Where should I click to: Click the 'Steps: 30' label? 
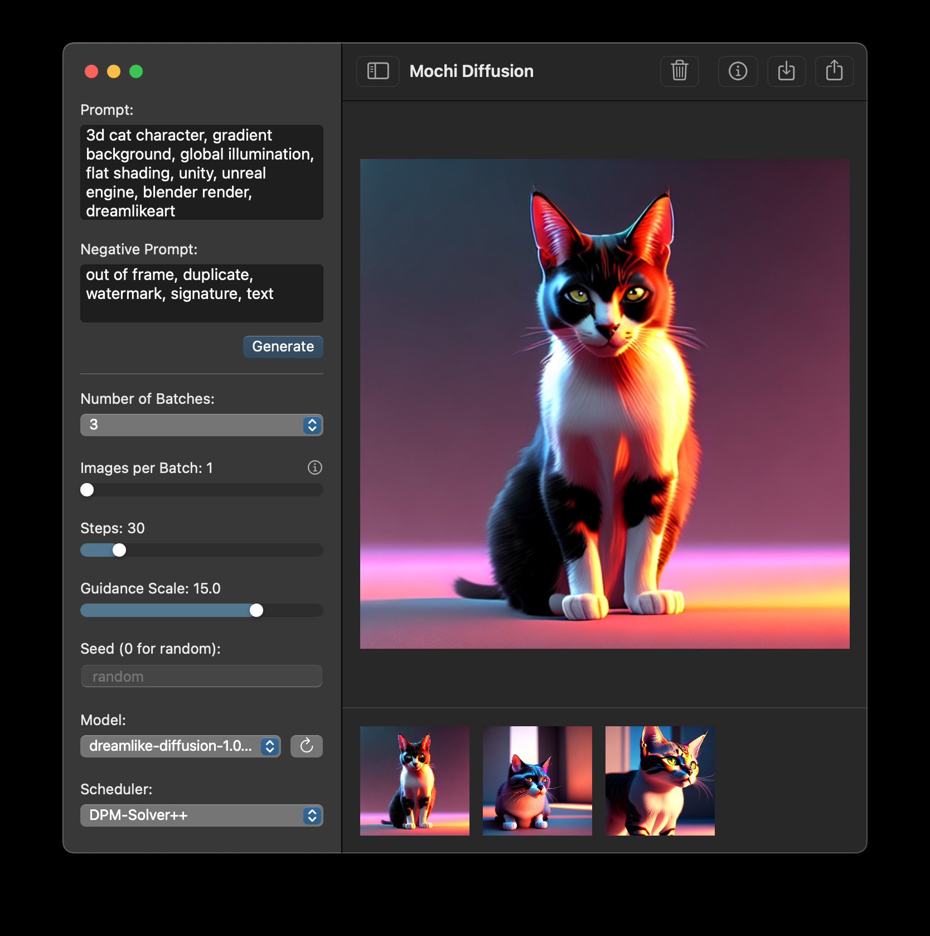113,528
